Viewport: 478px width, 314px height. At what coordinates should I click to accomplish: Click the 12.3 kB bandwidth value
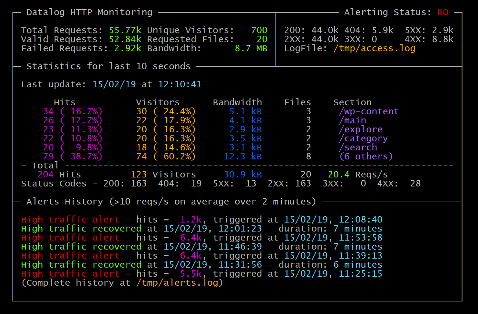[x=243, y=157]
